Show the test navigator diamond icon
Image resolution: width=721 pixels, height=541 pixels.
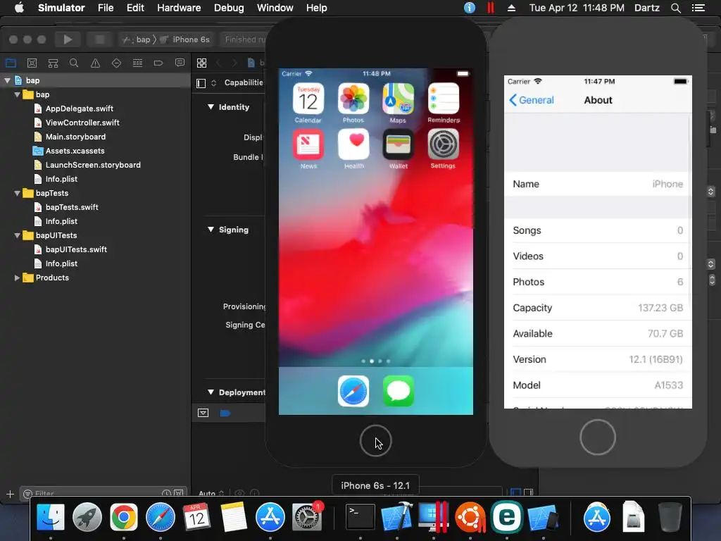[116, 63]
